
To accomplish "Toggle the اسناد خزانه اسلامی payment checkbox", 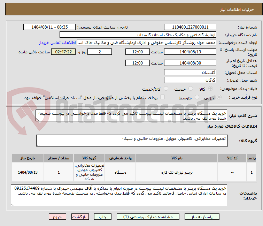I will click(x=162, y=97).
